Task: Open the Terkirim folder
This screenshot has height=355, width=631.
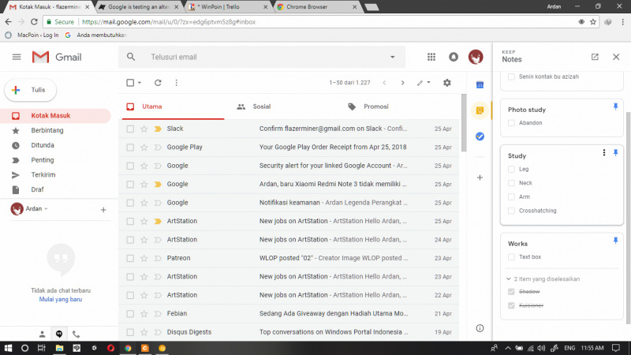Action: coord(43,174)
